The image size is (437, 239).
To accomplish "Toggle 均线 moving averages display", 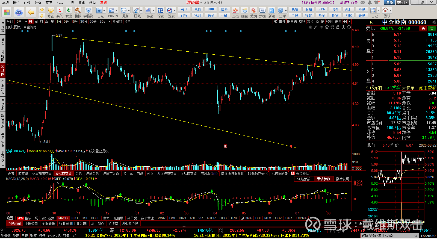I will click(302, 22).
